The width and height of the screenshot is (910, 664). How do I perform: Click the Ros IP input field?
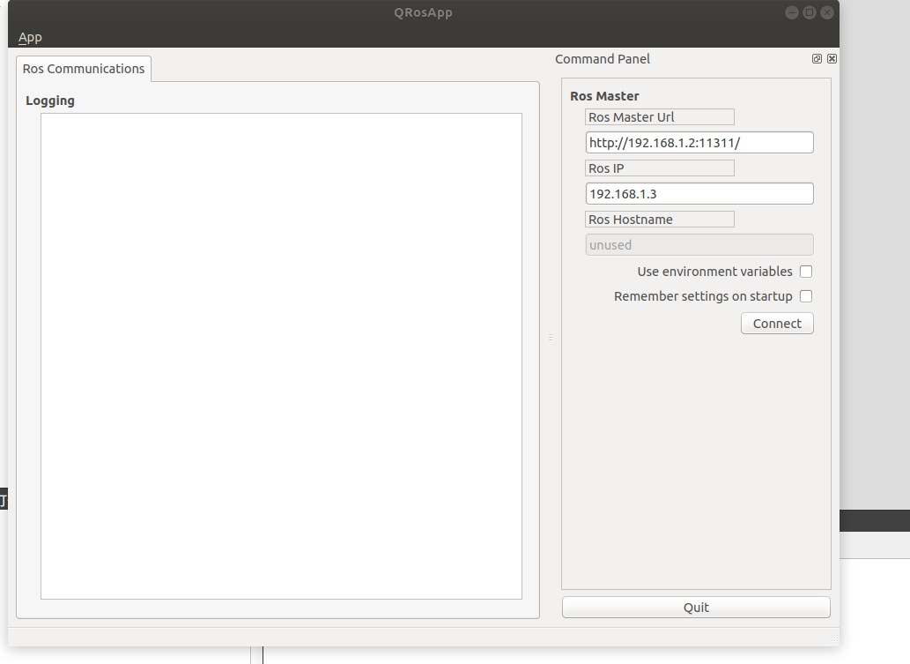[699, 193]
